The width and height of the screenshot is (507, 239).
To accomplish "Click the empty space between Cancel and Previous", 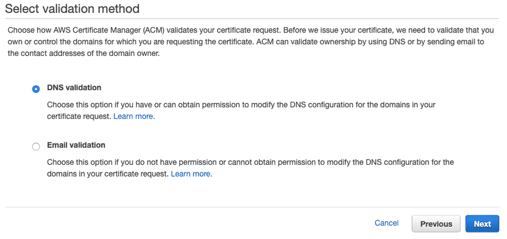I will pos(405,224).
